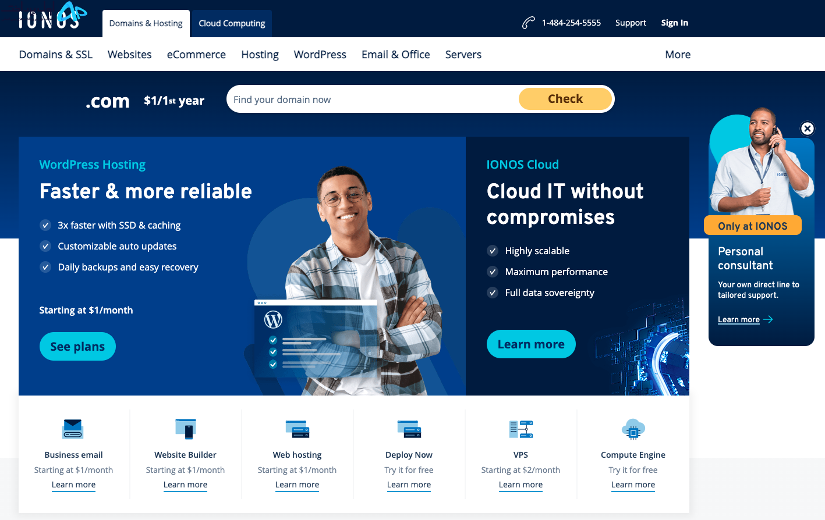Open the eCommerce menu
825x520 pixels.
click(196, 54)
